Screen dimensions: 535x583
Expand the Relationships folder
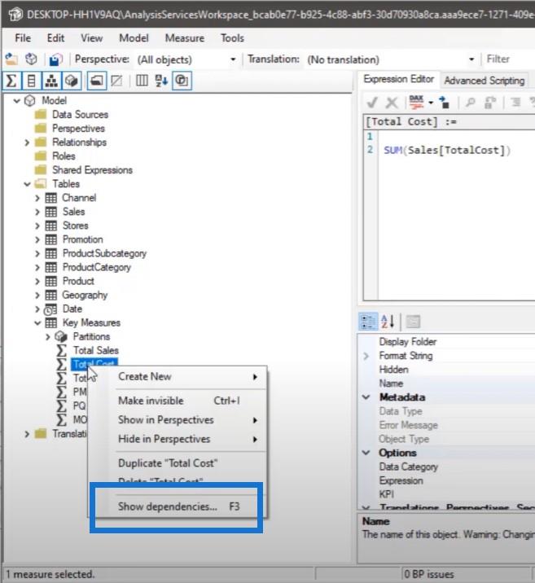click(x=27, y=142)
